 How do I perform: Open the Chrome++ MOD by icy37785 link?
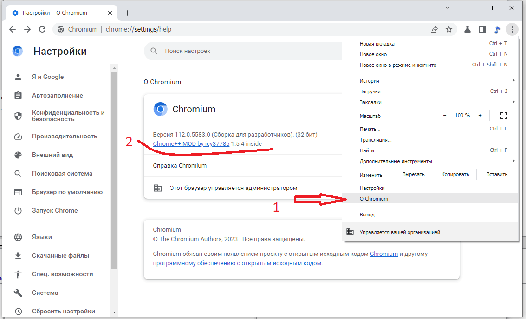point(191,144)
